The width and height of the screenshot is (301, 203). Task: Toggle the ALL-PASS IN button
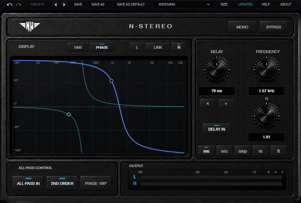coord(29,183)
